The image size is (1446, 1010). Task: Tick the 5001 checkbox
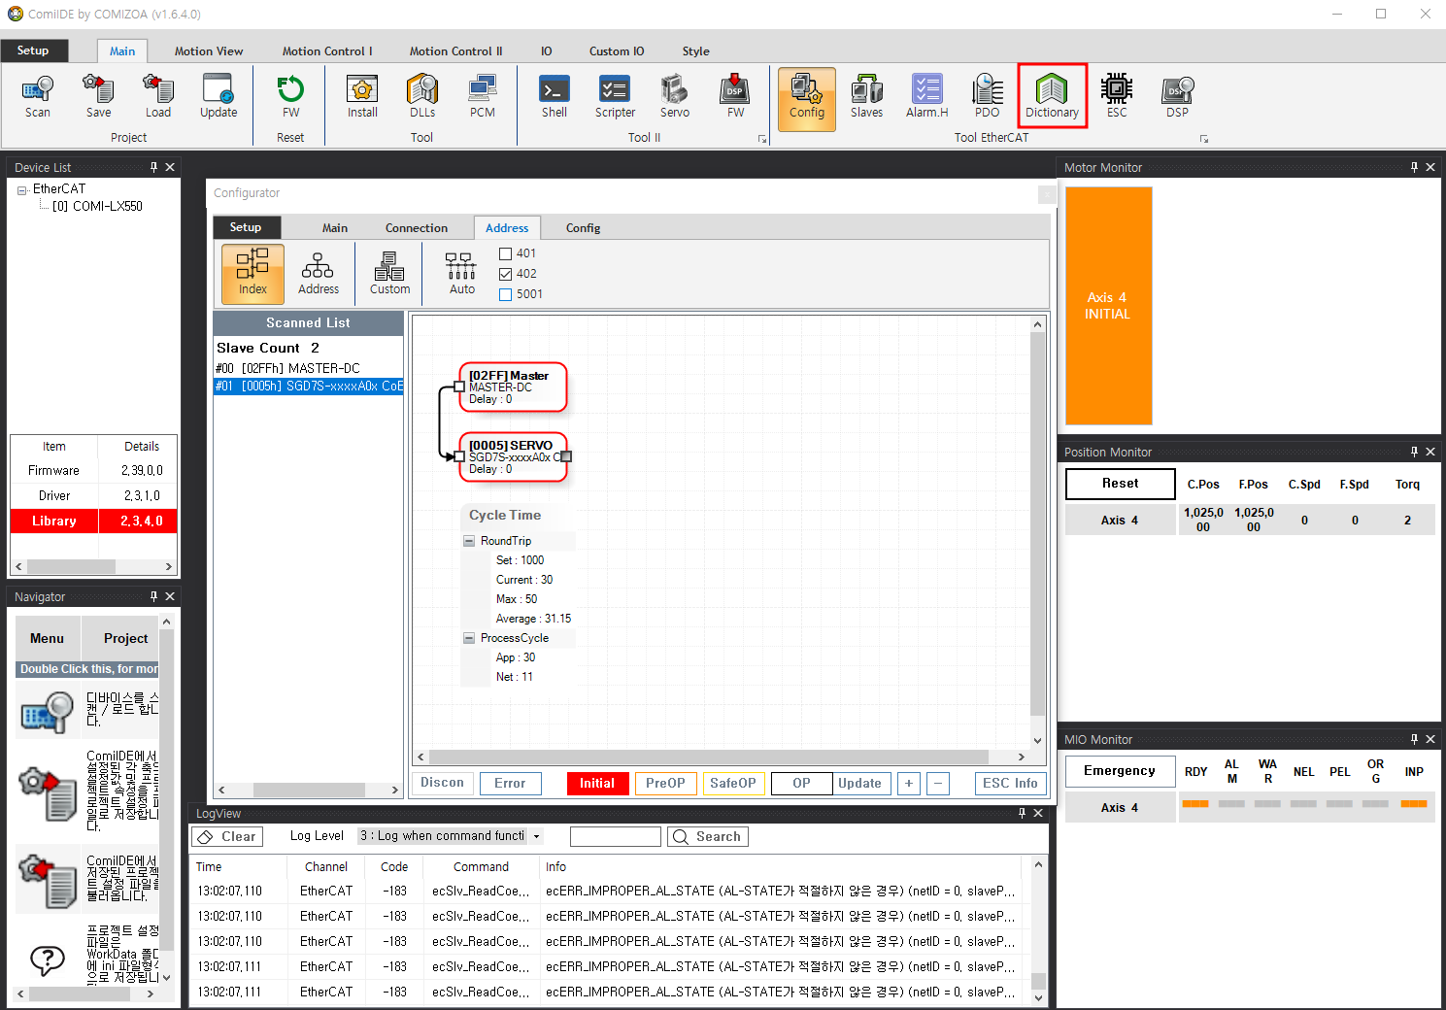point(505,294)
